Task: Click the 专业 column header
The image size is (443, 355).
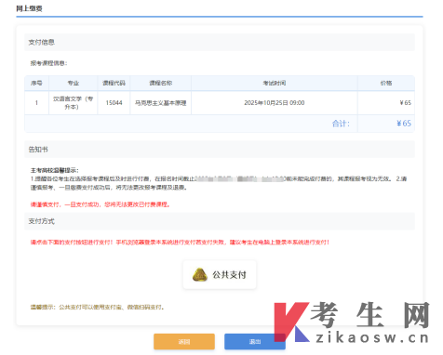Action: click(x=74, y=83)
